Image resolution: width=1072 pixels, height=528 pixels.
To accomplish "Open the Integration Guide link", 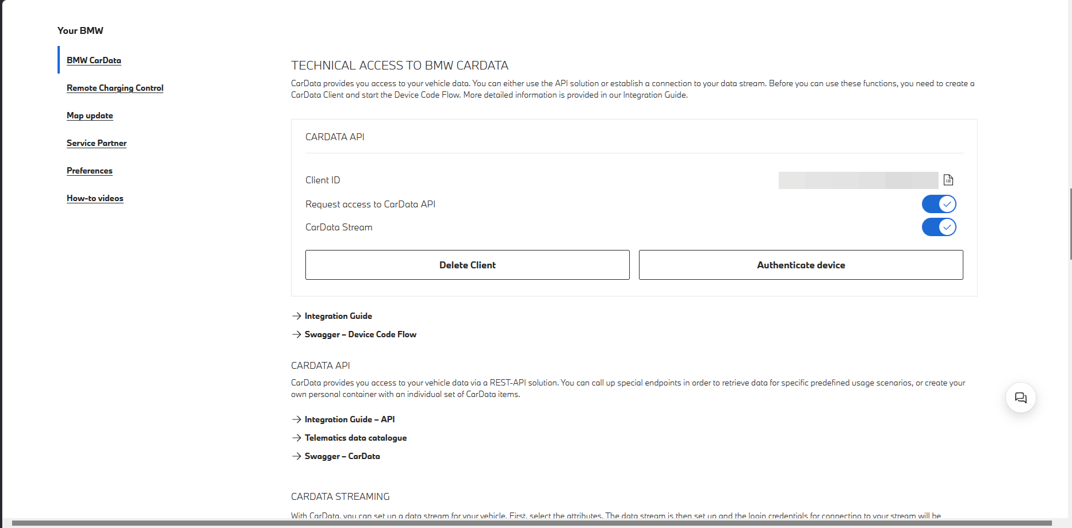I will coord(338,316).
